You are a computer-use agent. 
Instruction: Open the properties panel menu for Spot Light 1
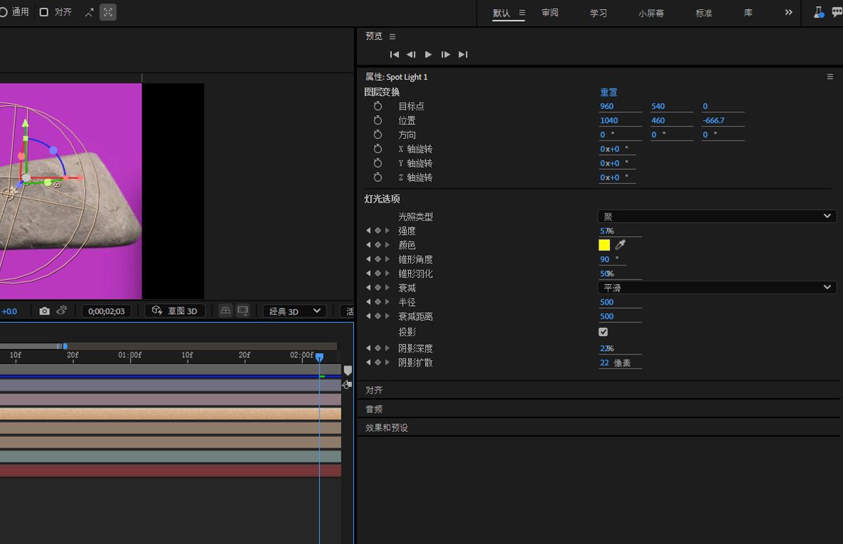click(830, 77)
